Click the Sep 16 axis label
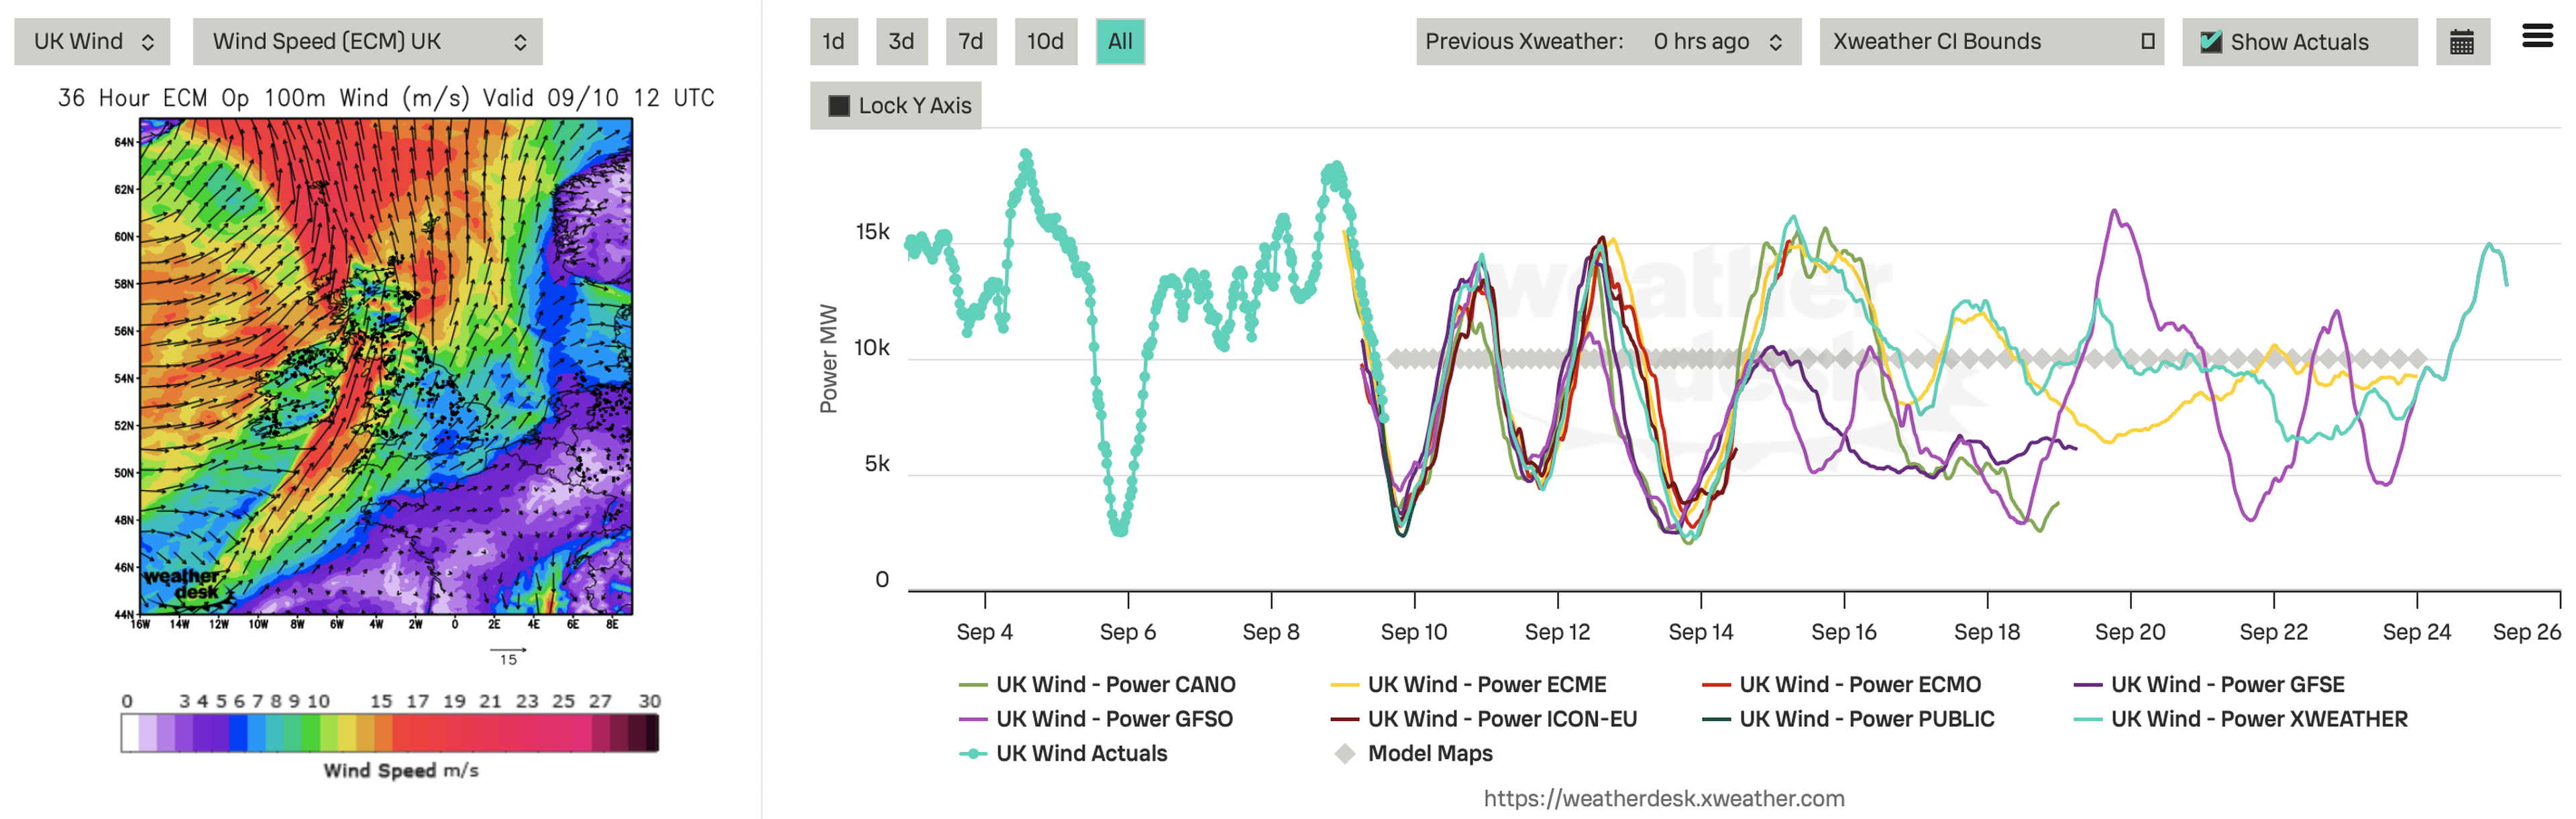The image size is (2576, 819). click(1843, 632)
